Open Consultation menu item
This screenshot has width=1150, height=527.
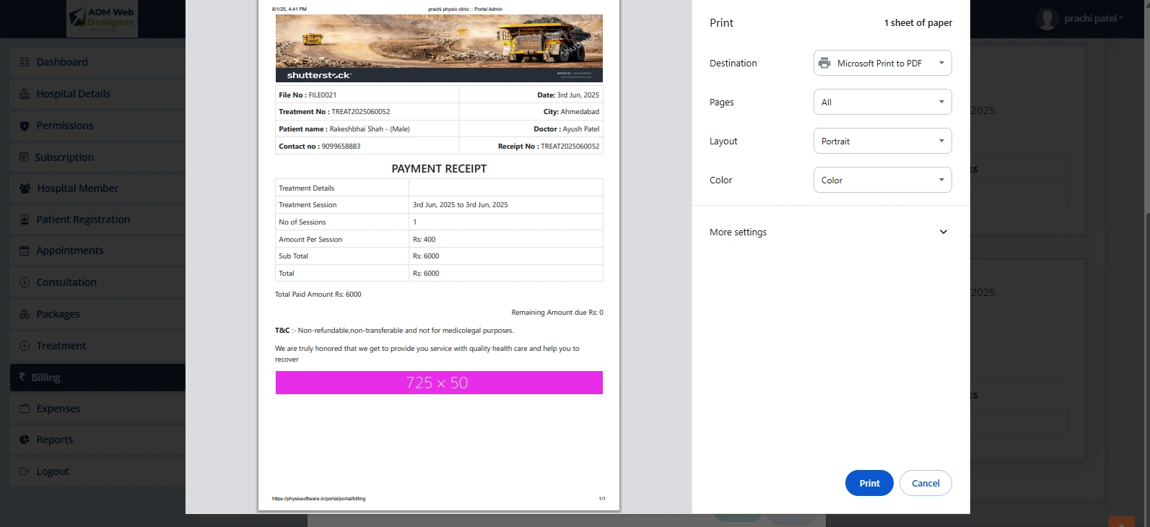[97, 282]
